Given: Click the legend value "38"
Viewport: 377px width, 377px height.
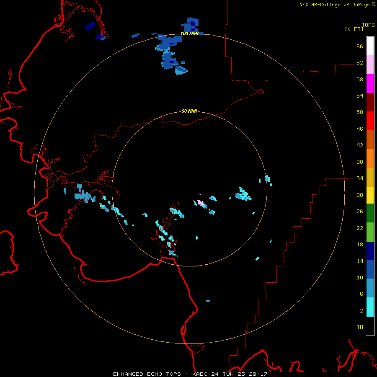Looking at the screenshot, I should [x=360, y=162].
